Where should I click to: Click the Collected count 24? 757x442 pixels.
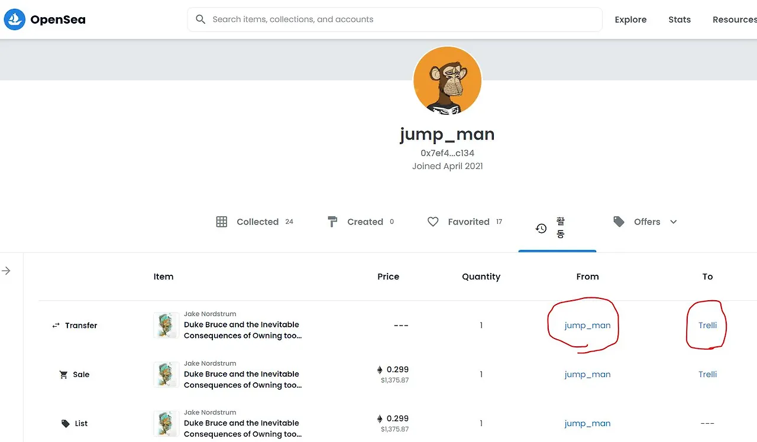289,222
